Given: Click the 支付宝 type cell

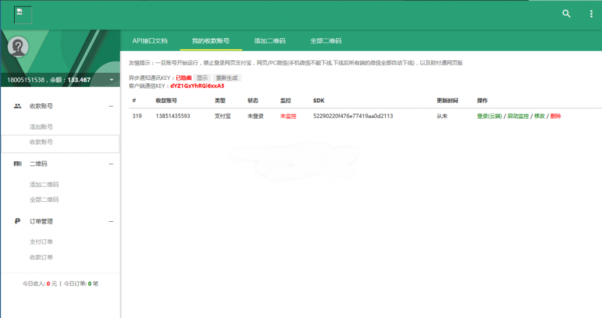Looking at the screenshot, I should (x=222, y=116).
